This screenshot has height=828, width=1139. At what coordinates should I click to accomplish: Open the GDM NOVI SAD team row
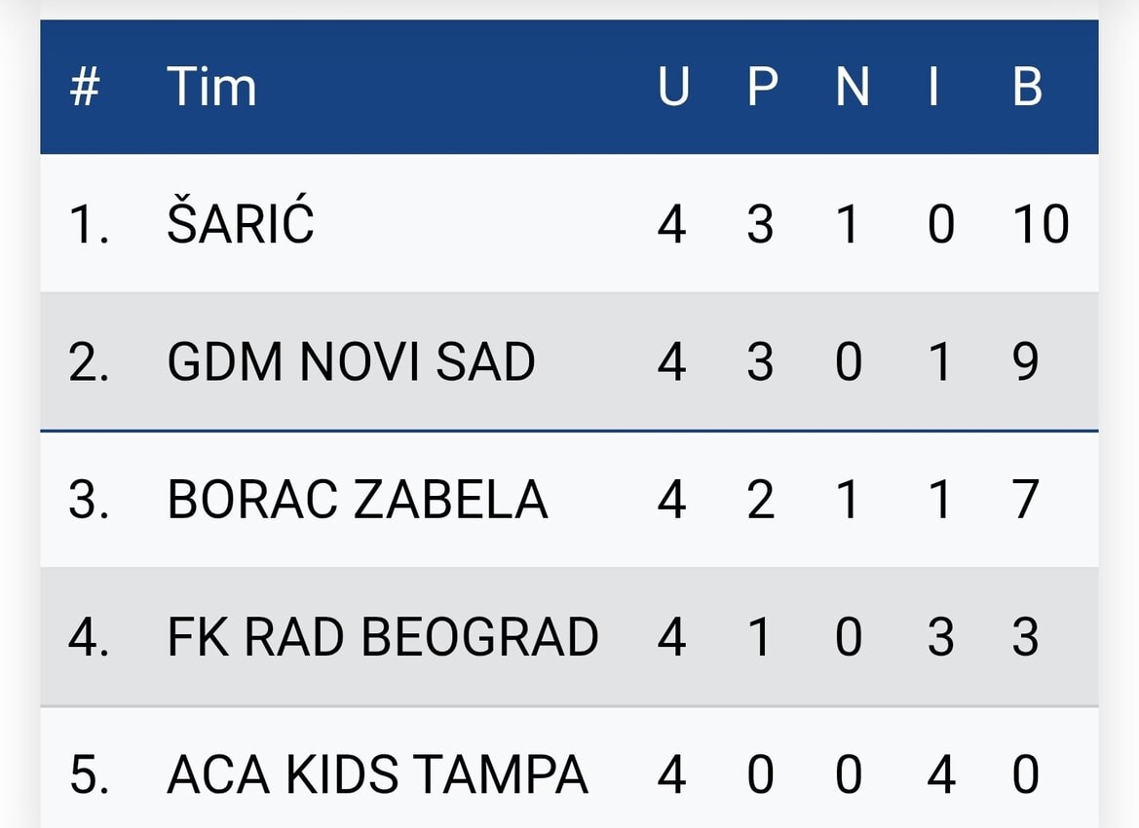(569, 361)
